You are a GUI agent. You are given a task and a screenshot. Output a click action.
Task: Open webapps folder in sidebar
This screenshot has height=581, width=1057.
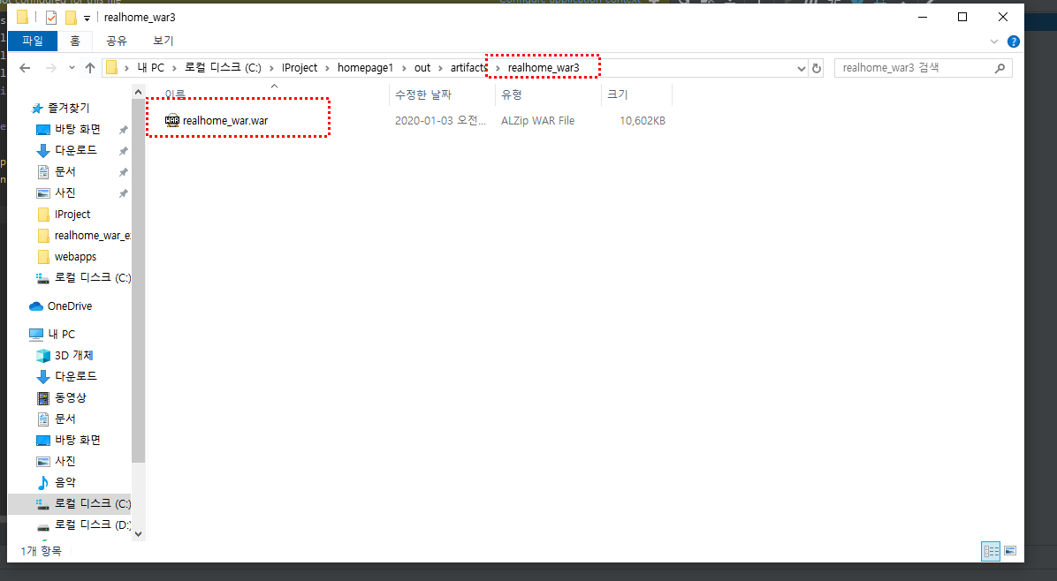(x=75, y=257)
